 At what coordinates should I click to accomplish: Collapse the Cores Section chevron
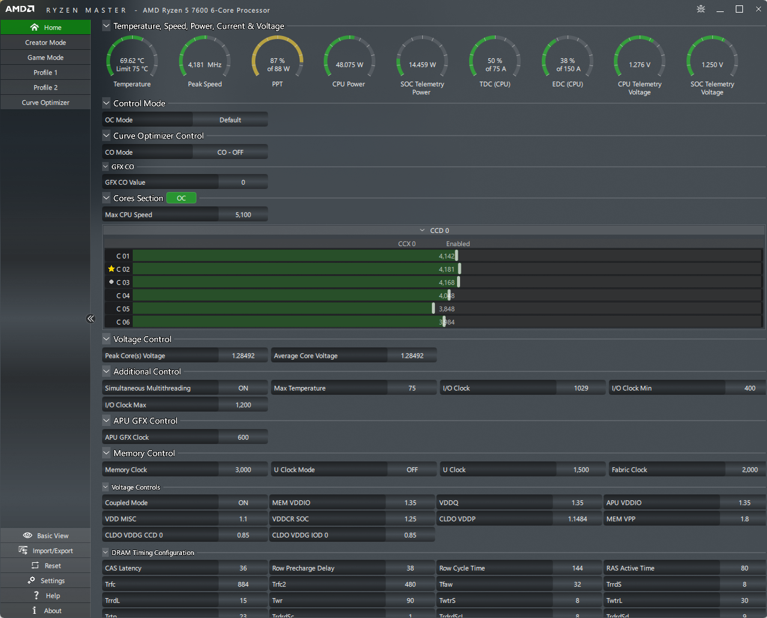[106, 198]
